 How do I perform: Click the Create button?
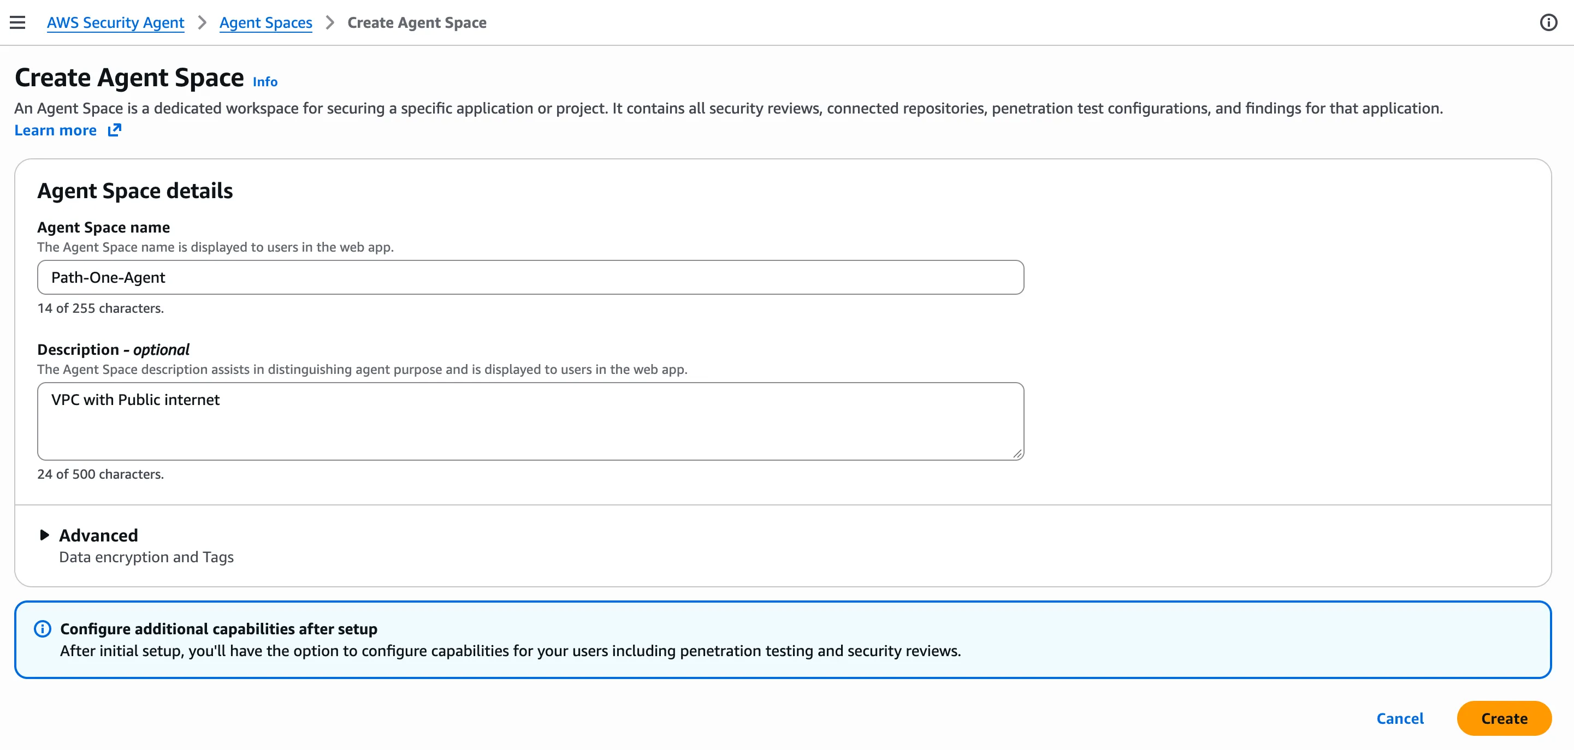pyautogui.click(x=1504, y=718)
